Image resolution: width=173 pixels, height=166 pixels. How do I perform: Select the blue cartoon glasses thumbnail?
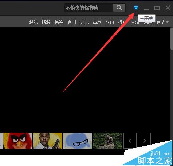78,141
